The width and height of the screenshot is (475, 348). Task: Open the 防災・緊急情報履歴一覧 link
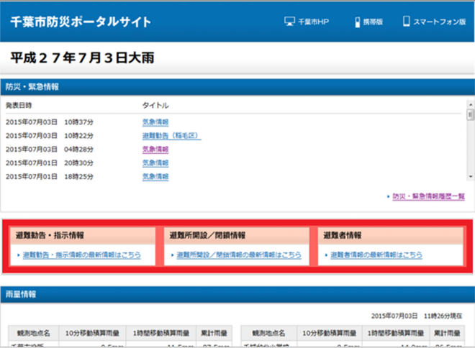[429, 196]
